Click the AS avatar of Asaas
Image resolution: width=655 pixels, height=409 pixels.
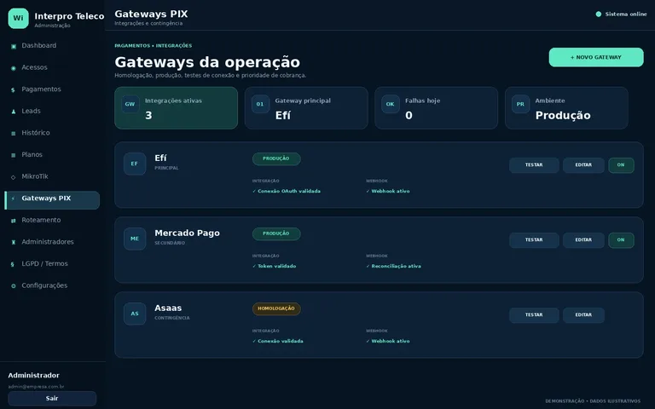pos(135,314)
